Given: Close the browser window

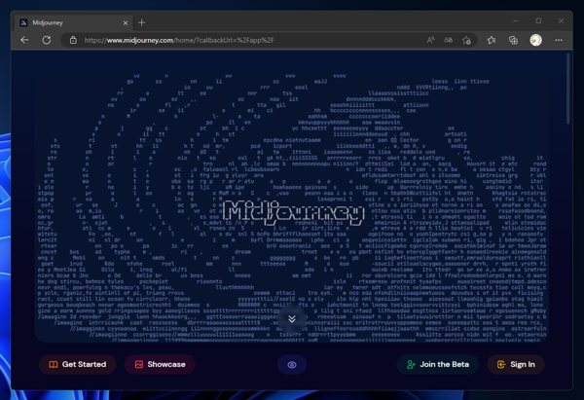Looking at the screenshot, I should (561, 20).
